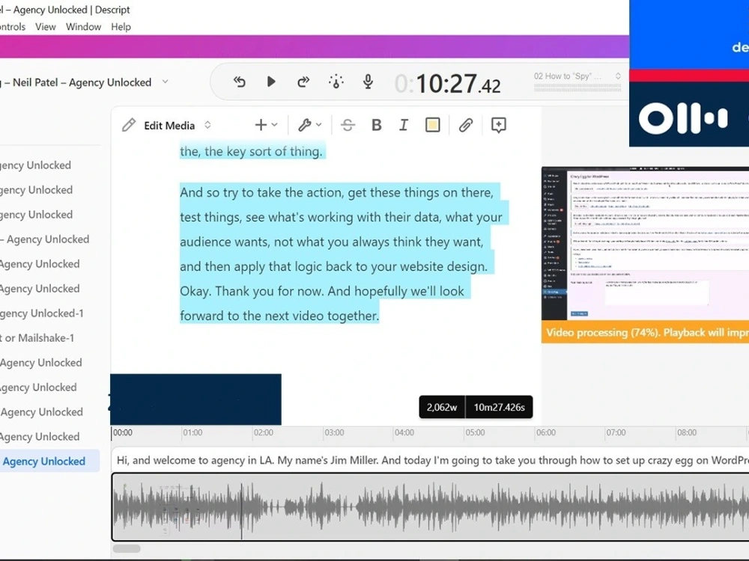Expand the project name dropdown chevron

click(166, 82)
